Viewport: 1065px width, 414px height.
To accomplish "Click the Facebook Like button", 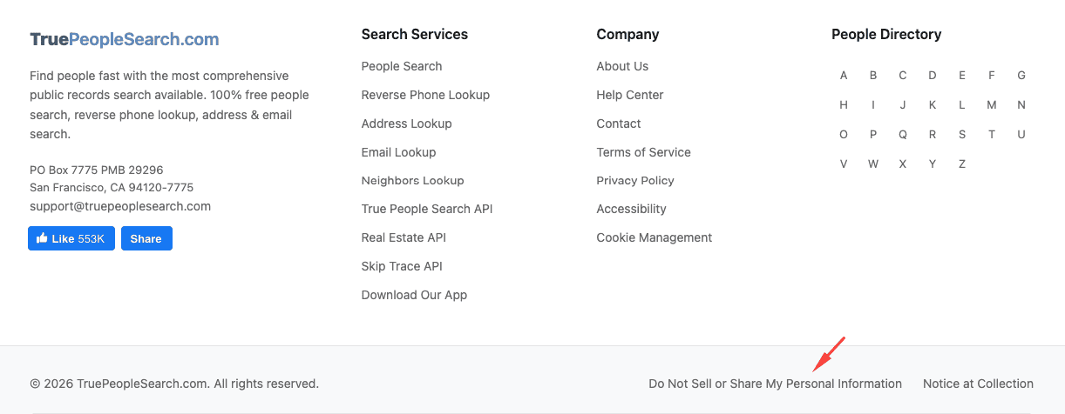I will pyautogui.click(x=71, y=238).
